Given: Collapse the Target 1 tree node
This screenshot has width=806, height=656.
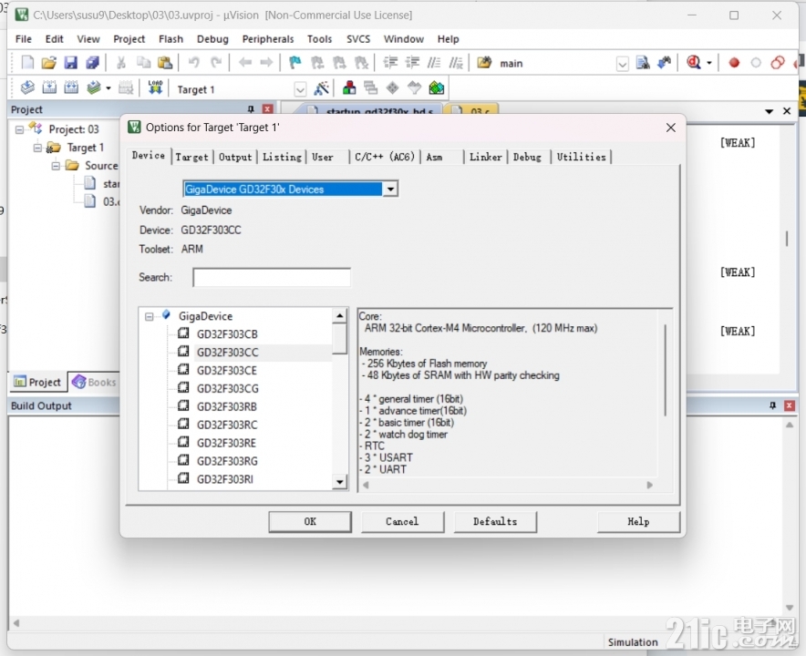Looking at the screenshot, I should point(37,148).
